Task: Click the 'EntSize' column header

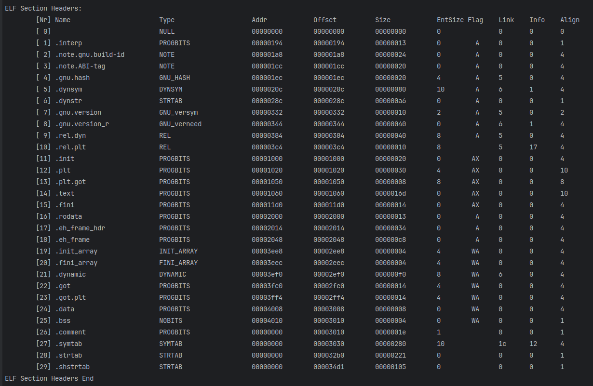Action: [450, 20]
